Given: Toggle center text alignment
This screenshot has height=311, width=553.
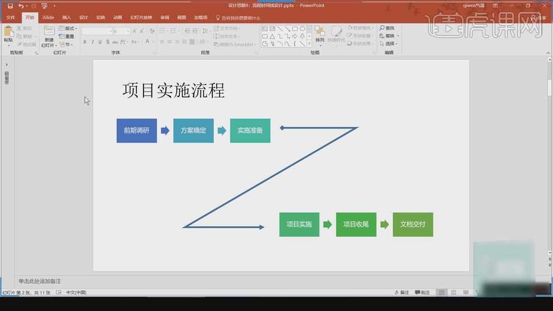Looking at the screenshot, I should coord(170,42).
